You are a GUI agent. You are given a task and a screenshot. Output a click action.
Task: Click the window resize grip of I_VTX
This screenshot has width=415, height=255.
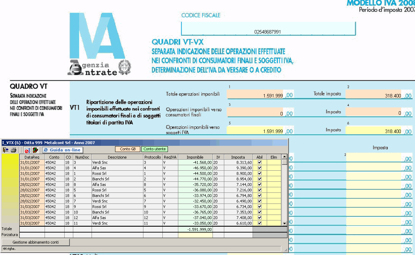pos(285,249)
